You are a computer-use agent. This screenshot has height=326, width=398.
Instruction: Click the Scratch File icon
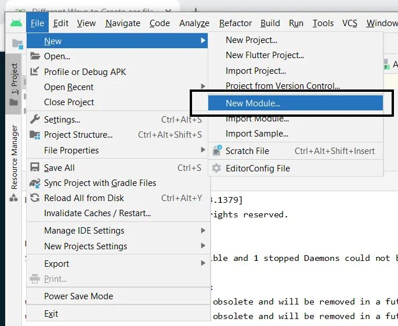pyautogui.click(x=216, y=151)
